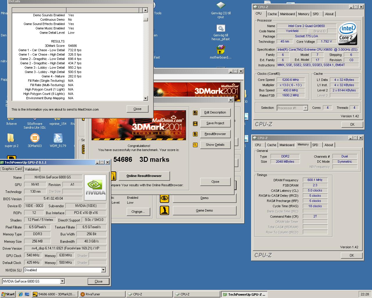
Task: Open the GPU selector dropdown at GPU-Z bottom
Action: pos(62,281)
